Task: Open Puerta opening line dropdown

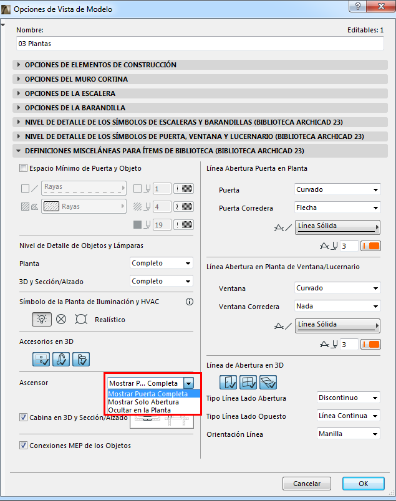Action: pyautogui.click(x=337, y=189)
